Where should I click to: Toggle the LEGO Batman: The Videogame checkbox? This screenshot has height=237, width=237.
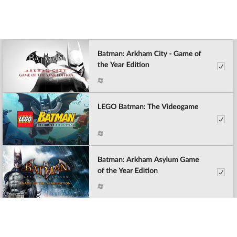tap(221, 120)
